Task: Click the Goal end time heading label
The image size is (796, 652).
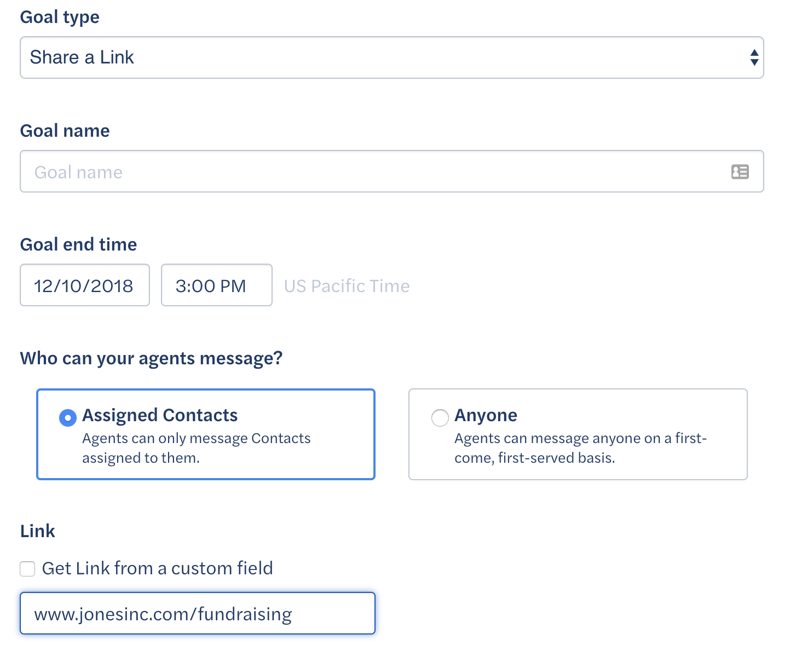Action: tap(78, 245)
